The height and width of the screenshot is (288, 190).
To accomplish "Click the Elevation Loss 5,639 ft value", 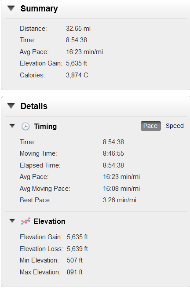I will 77,249.
